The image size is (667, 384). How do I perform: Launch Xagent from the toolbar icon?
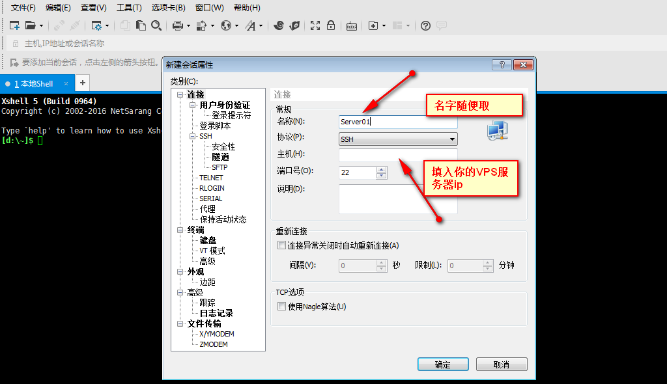click(x=294, y=25)
